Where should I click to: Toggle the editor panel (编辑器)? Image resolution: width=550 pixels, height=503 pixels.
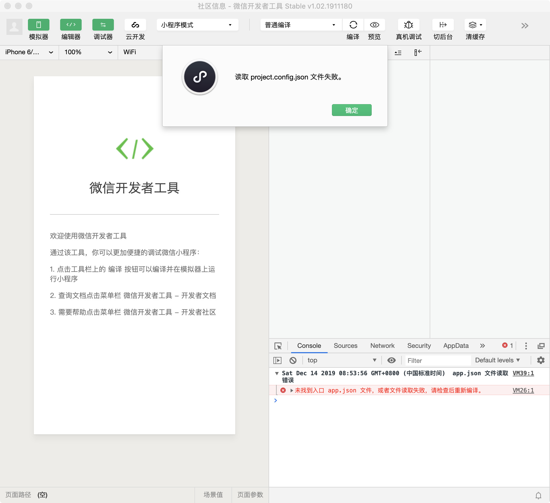[x=71, y=25]
